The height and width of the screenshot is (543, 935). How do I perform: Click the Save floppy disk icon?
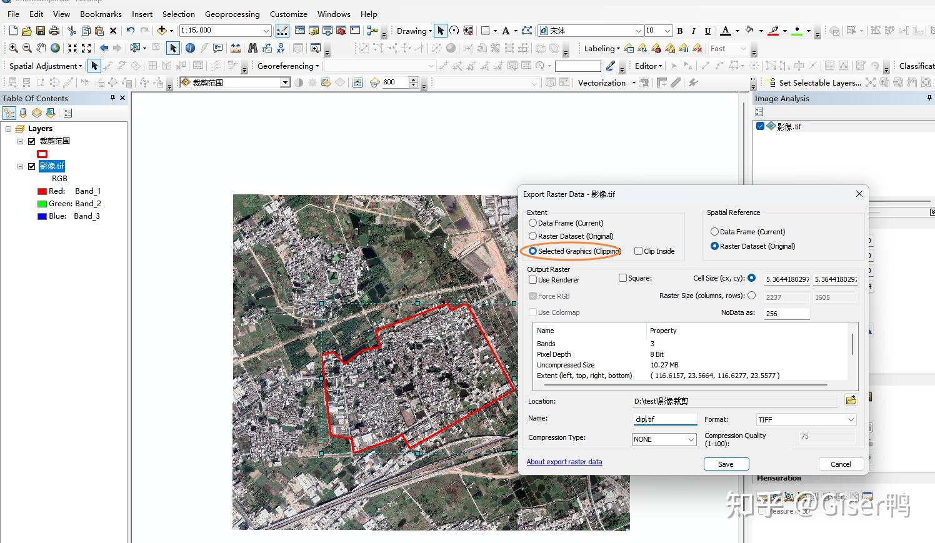click(41, 31)
